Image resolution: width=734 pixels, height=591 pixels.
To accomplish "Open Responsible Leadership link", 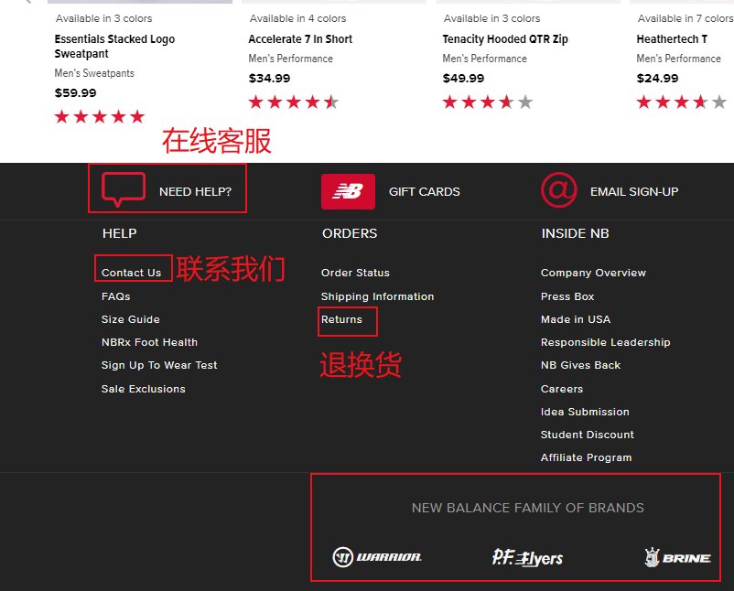I will (605, 342).
